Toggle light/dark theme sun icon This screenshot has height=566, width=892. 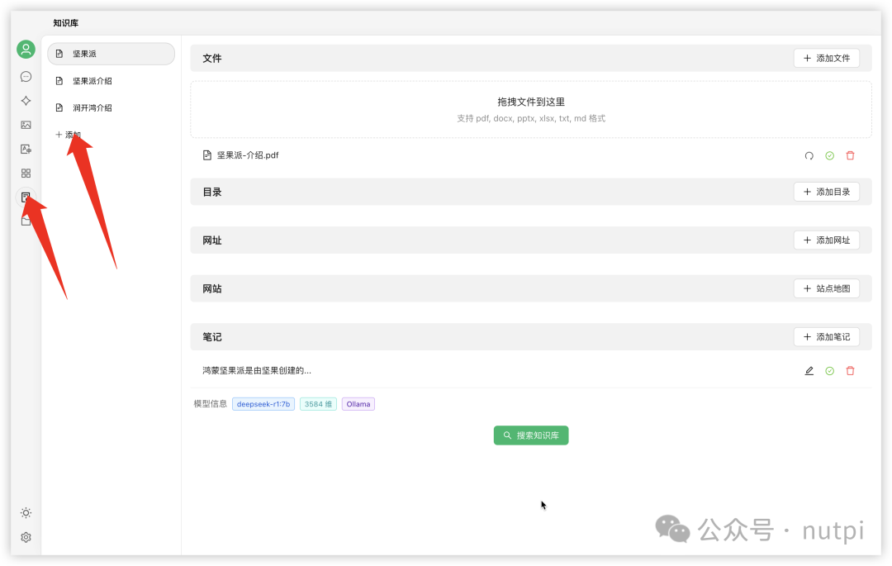[26, 513]
